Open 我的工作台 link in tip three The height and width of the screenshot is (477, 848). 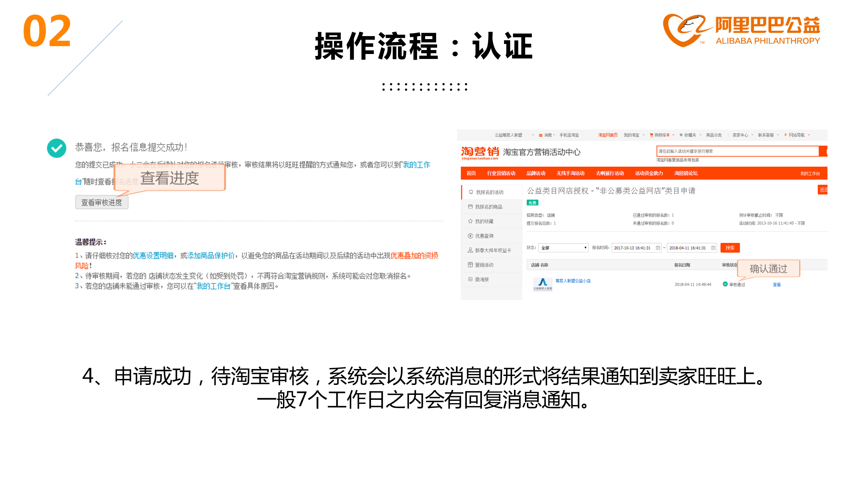(213, 286)
